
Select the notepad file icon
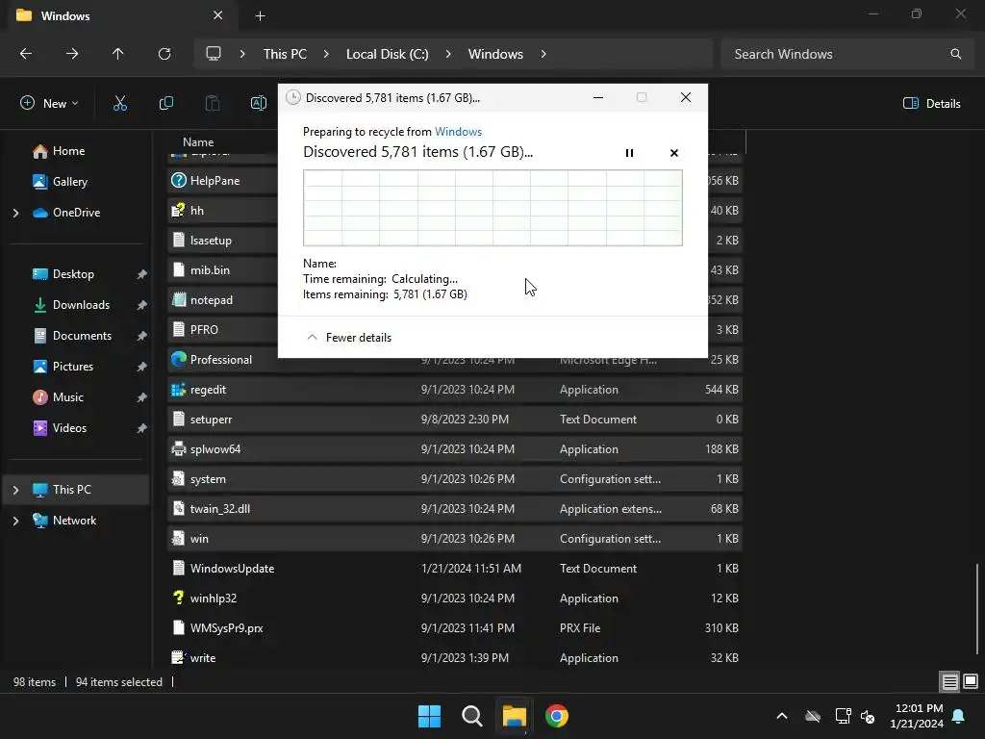[x=178, y=300]
